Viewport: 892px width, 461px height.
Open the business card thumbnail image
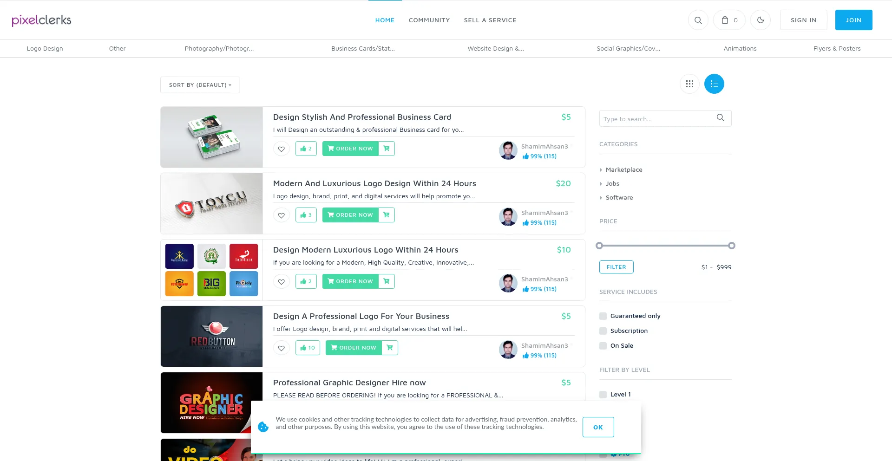coord(211,137)
